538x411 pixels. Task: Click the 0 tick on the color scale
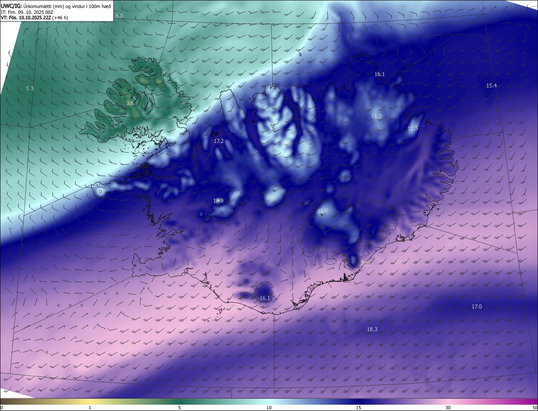pyautogui.click(x=1, y=408)
